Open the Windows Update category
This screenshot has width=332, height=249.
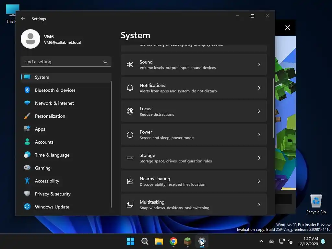tap(66, 207)
